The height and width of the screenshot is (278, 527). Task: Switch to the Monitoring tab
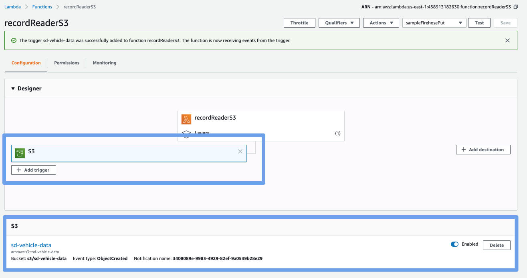pos(105,63)
